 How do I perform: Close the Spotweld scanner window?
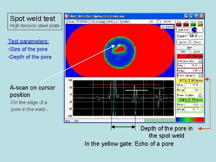point(202,16)
